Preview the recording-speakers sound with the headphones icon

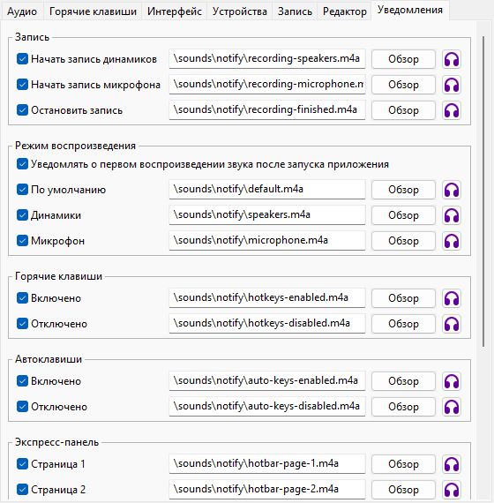point(452,59)
